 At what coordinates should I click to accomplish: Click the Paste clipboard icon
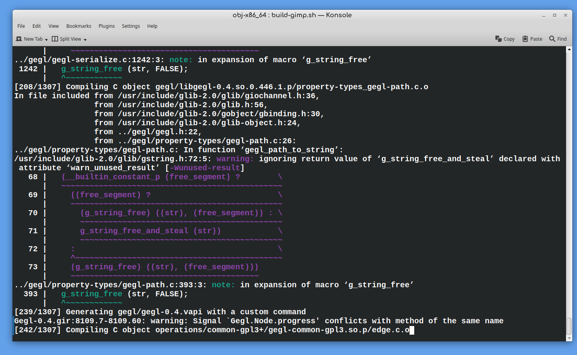(525, 39)
